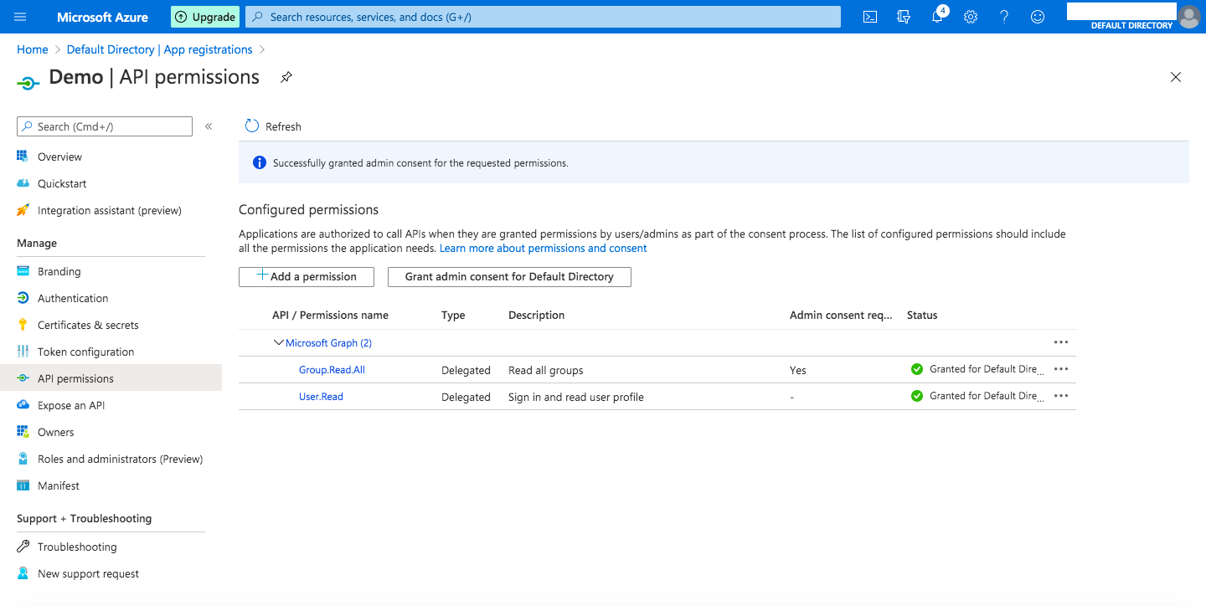This screenshot has height=606, width=1206.
Task: Click the Read all groups description
Action: point(546,370)
